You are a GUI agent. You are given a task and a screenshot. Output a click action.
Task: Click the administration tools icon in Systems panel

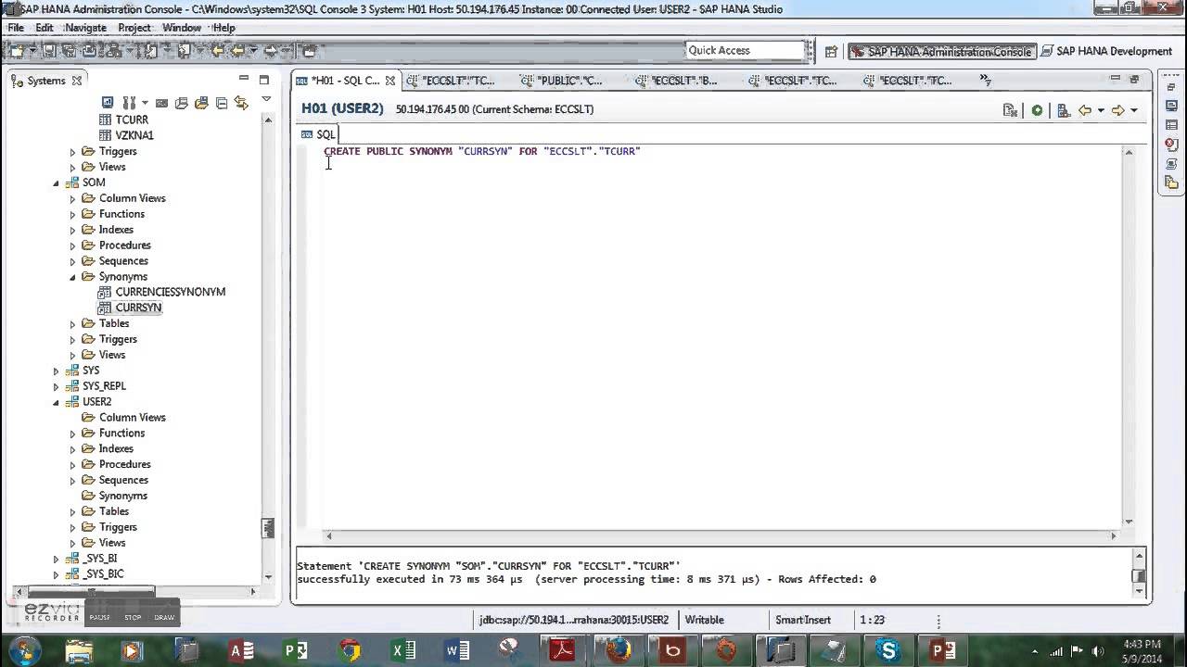128,103
